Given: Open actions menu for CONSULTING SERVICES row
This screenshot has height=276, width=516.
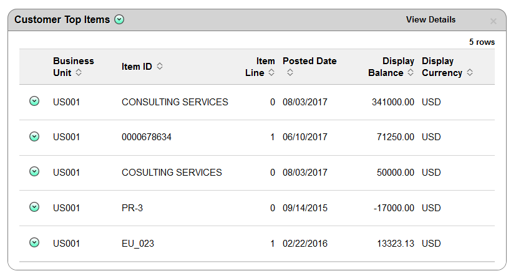Looking at the screenshot, I should (x=34, y=101).
